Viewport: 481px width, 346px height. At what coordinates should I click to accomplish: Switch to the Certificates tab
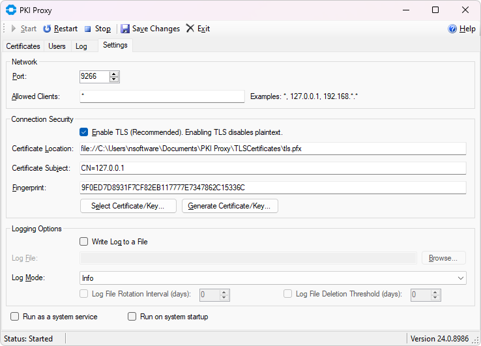[23, 46]
